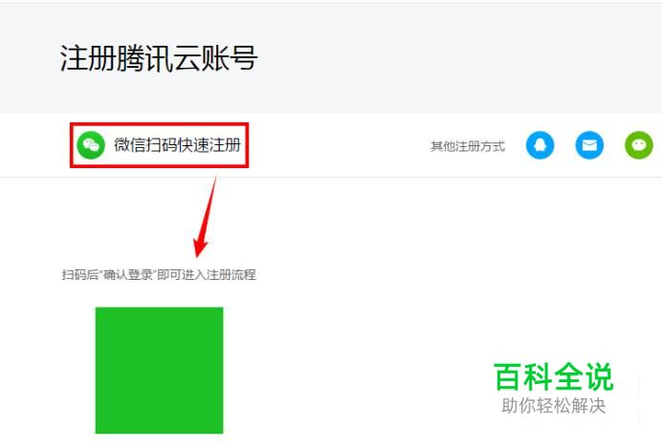Click the 账号 characters ending the heading
The image size is (662, 448).
click(229, 57)
